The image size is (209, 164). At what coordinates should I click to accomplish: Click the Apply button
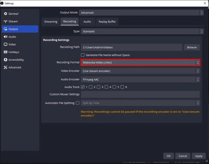[x=199, y=156]
